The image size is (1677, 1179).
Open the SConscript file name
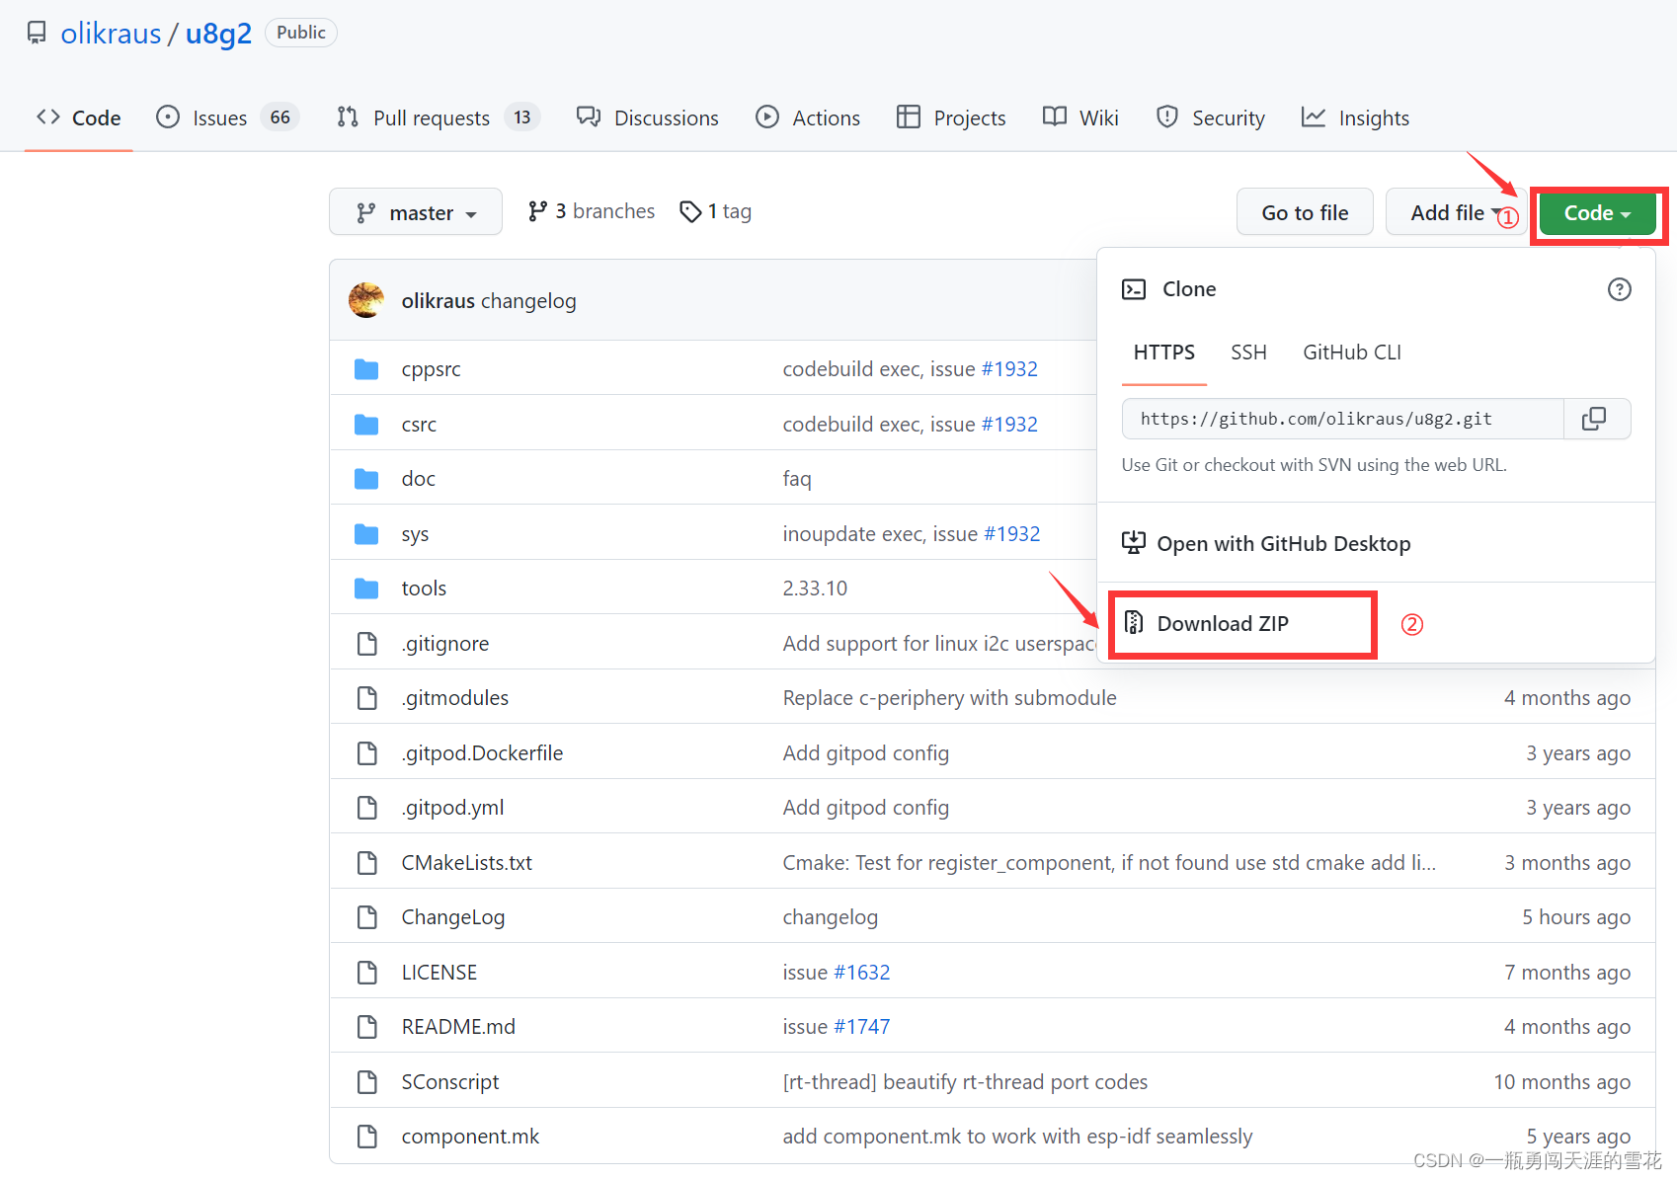click(450, 1082)
